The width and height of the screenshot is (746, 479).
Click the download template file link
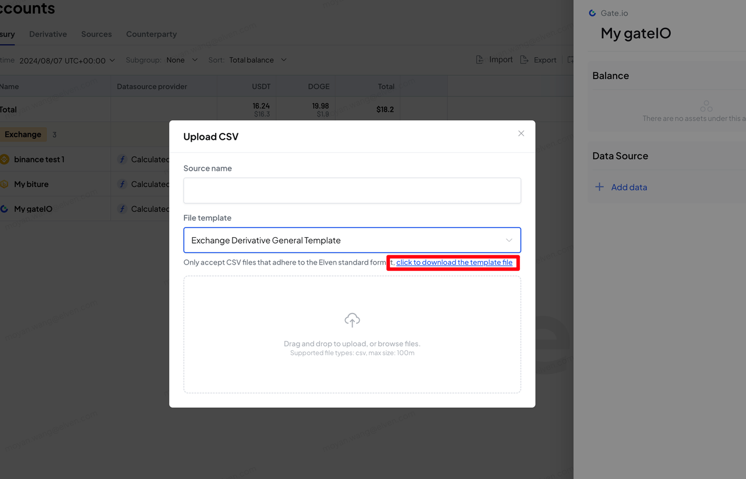454,262
